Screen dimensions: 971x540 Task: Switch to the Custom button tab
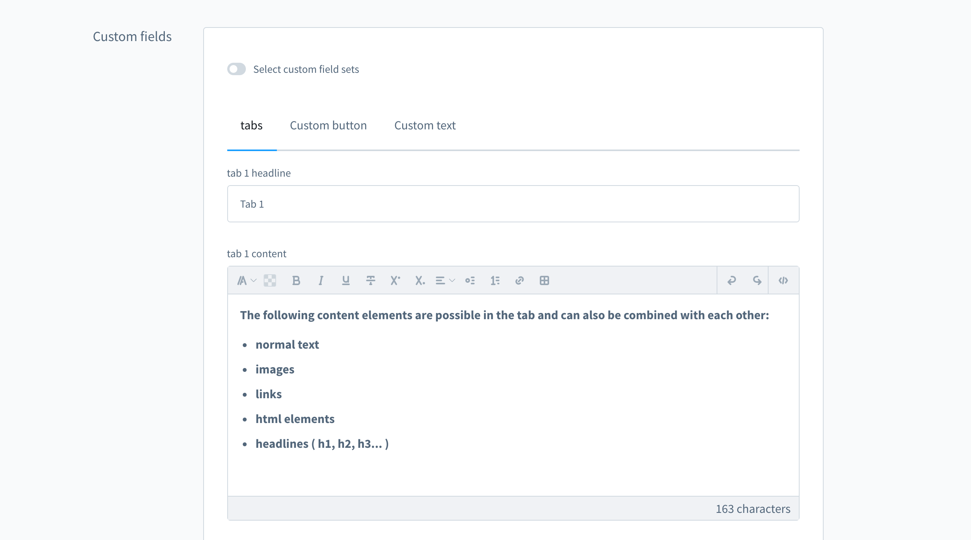pos(328,126)
